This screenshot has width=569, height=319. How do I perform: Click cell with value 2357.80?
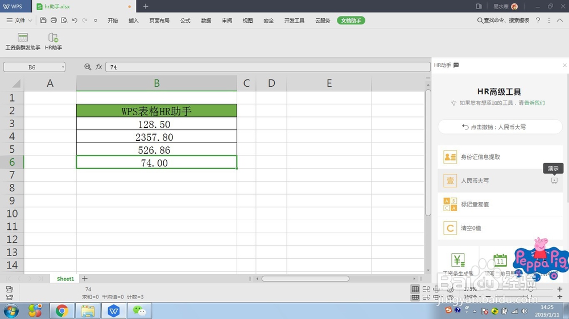click(x=157, y=137)
